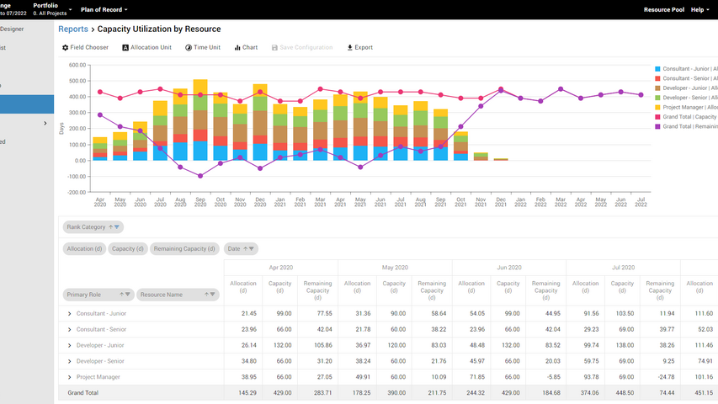Click the Reports breadcrumb link
This screenshot has width=718, height=404.
pos(73,29)
